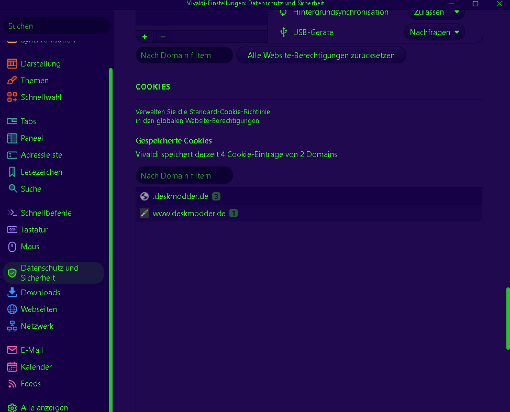Click the USB-Geräte label
This screenshot has width=510, height=412.
point(313,32)
